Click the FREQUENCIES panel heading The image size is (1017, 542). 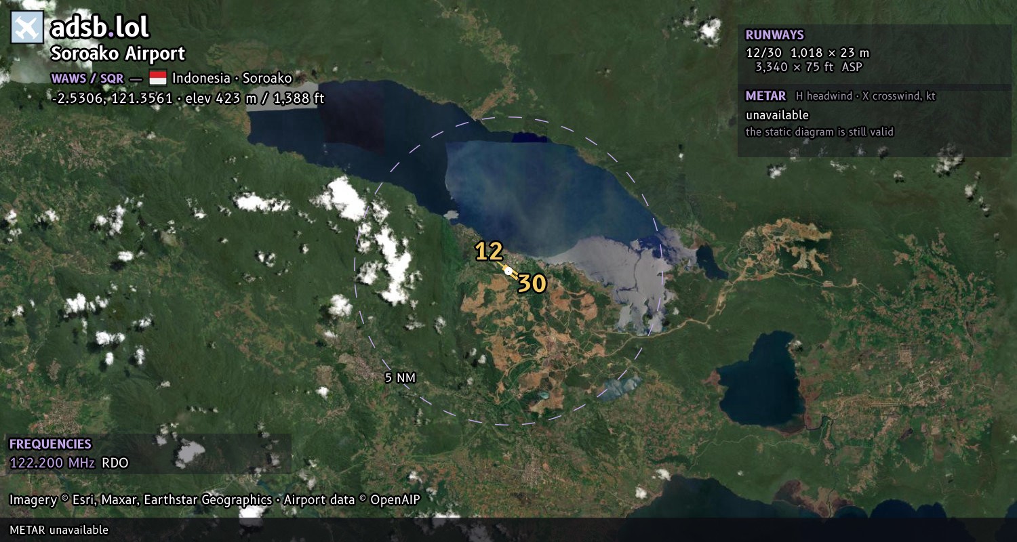click(x=50, y=444)
